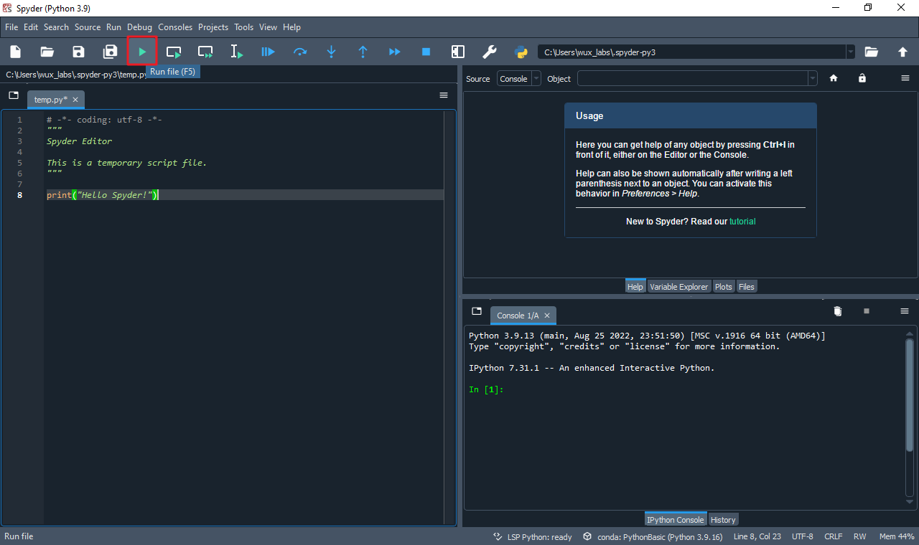Open the Source menu
The height and width of the screenshot is (545, 919).
pyautogui.click(x=88, y=27)
